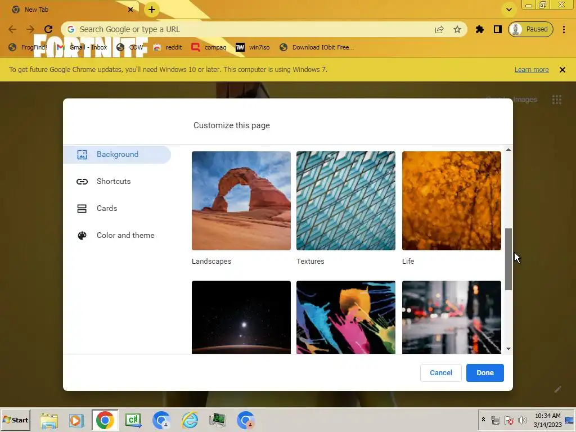The height and width of the screenshot is (432, 576).
Task: Click the Color and theme palette icon
Action: click(82, 236)
